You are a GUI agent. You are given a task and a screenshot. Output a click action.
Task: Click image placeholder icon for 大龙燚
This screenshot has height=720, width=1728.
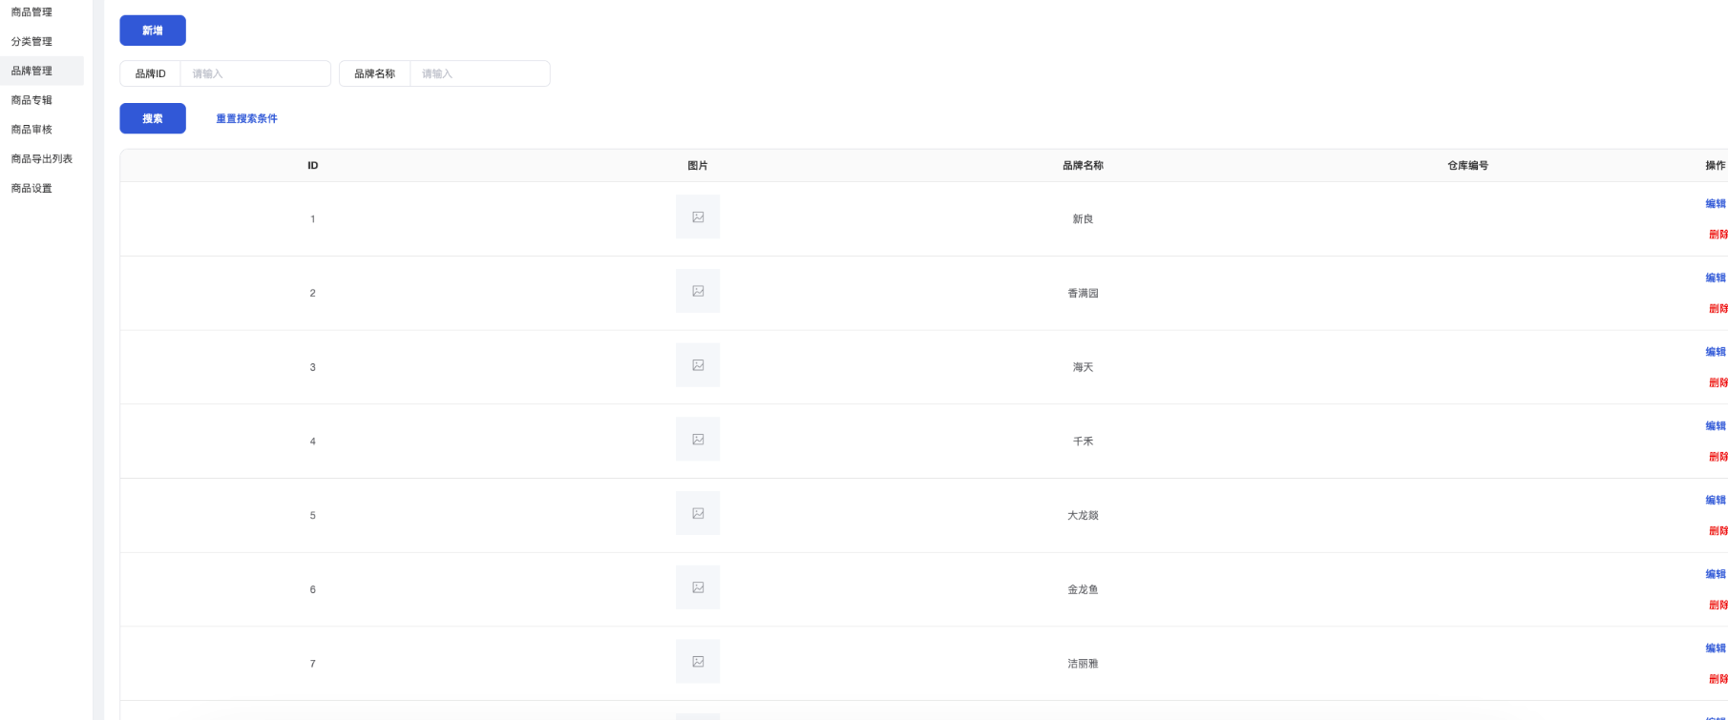698,514
